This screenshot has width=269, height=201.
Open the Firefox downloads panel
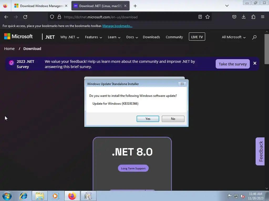click(244, 17)
